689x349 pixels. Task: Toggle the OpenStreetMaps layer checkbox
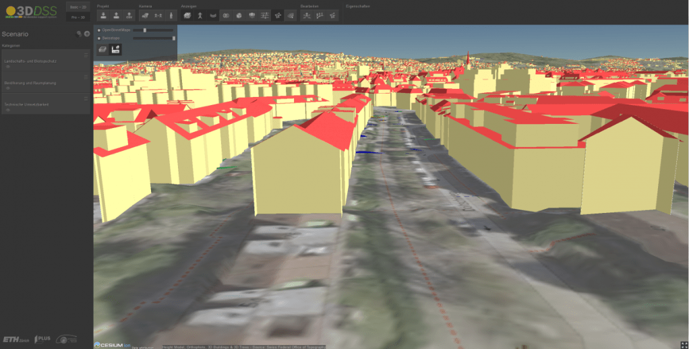point(99,30)
